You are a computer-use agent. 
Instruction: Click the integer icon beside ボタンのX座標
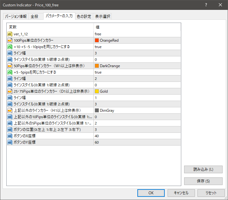10,136
